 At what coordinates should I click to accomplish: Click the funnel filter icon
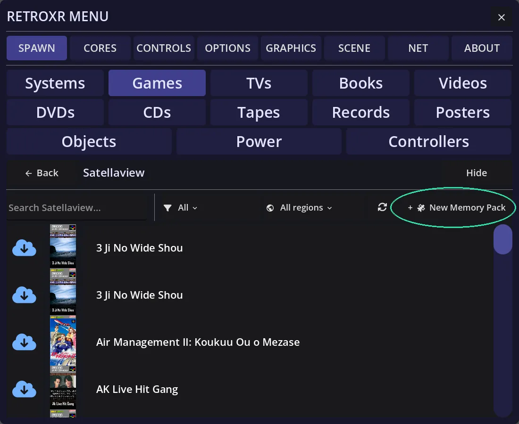pyautogui.click(x=167, y=208)
